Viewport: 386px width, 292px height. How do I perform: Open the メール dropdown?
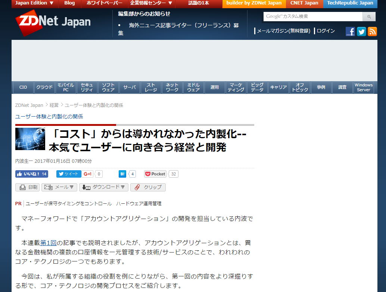pyautogui.click(x=59, y=187)
